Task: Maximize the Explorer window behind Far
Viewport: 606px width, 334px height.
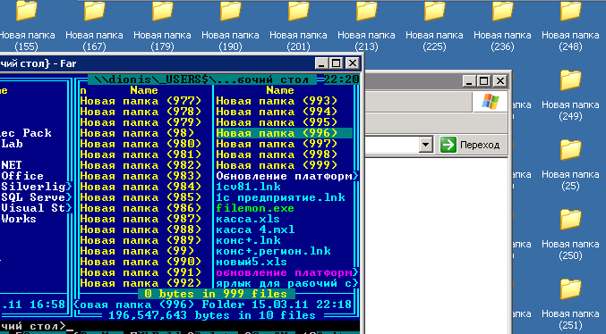Action: (484, 81)
